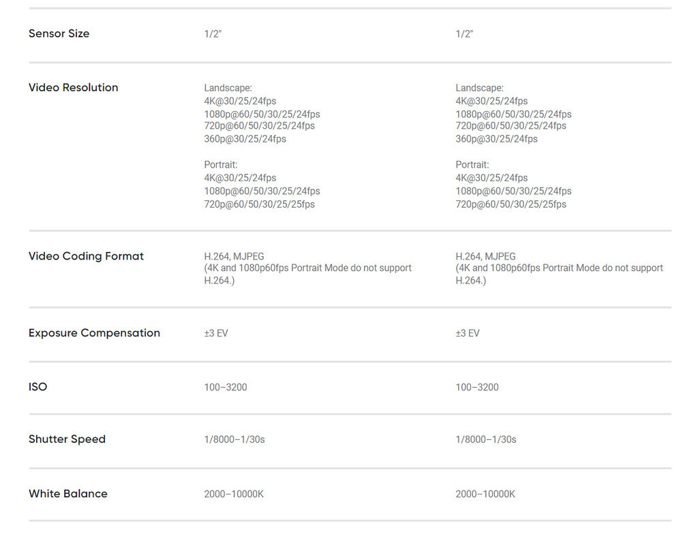Click the left column's "Landscape:" heading
The height and width of the screenshot is (534, 698).
(x=228, y=88)
